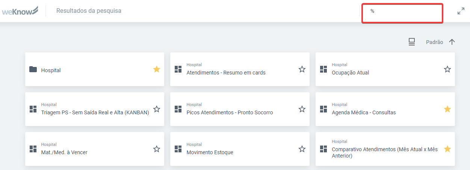Favorite the Picos Atendimentos dashboard
Viewport: 470px width, 170px height.
[302, 109]
